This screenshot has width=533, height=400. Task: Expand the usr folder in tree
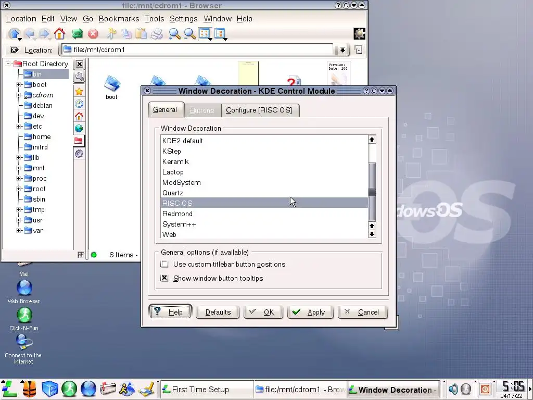click(x=19, y=220)
